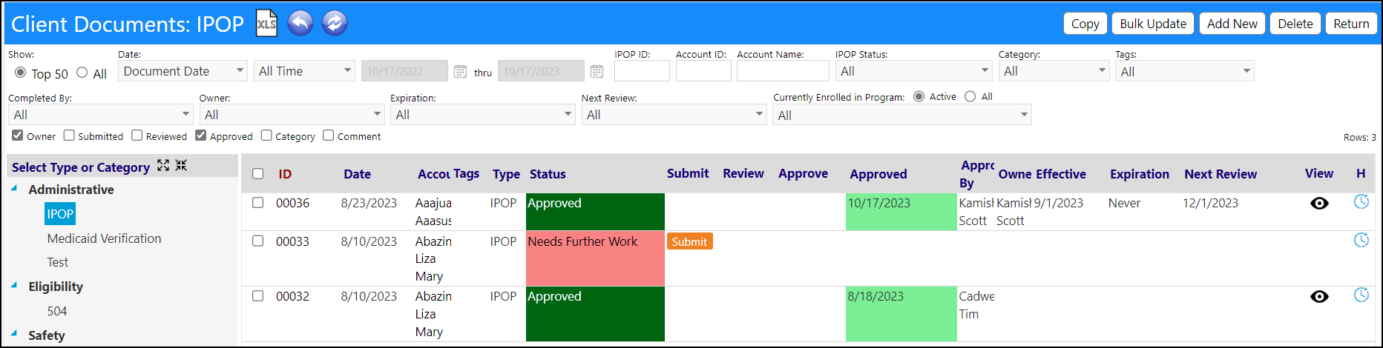Open the IPOP Status dropdown
The image size is (1383, 348).
(x=913, y=71)
